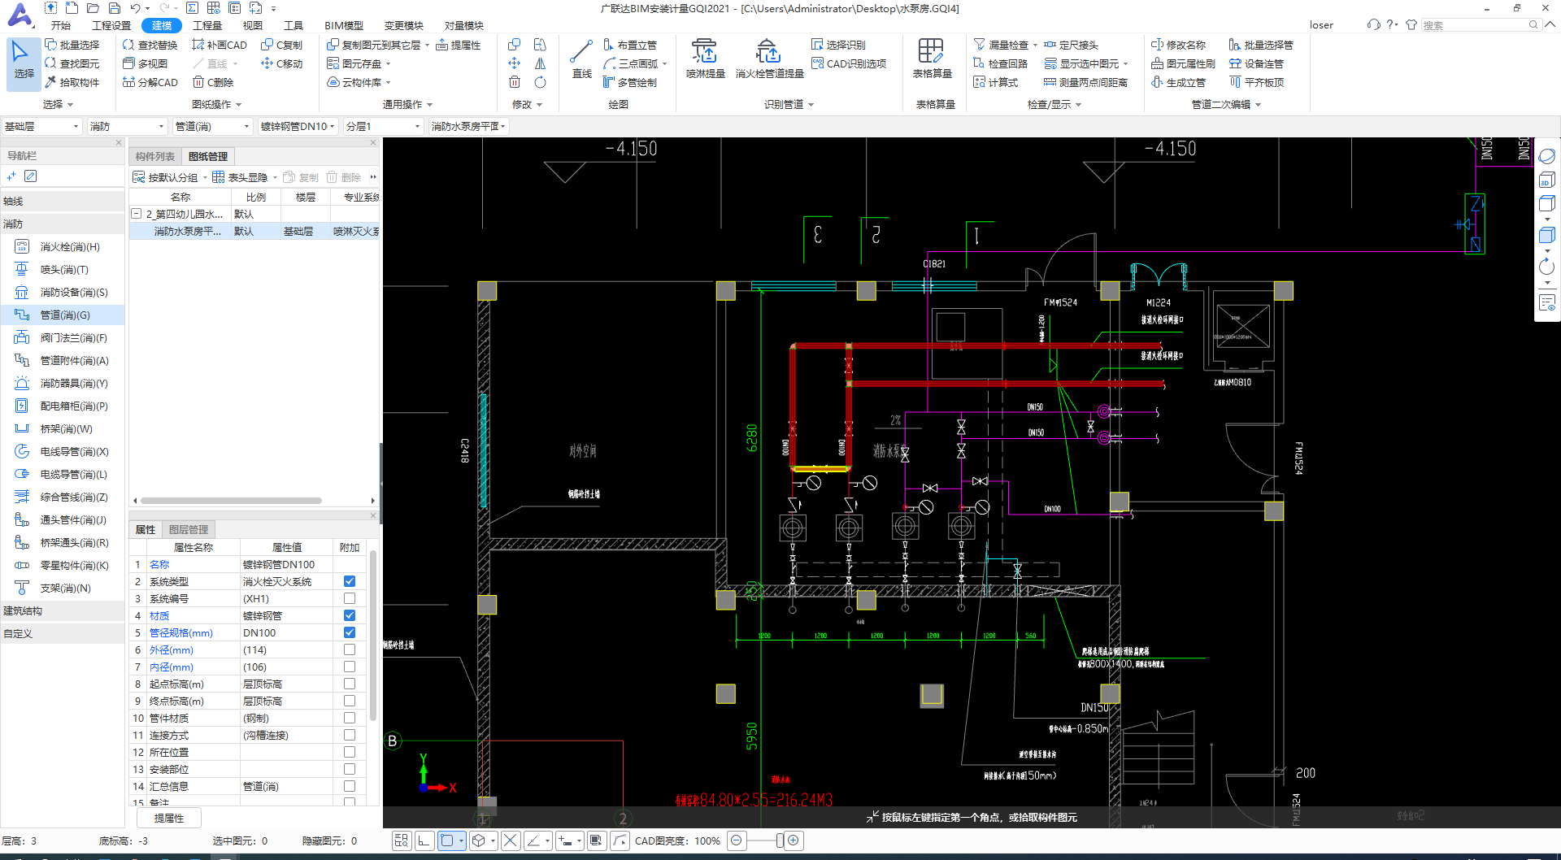Decrease CAD brightness with minus button
Viewport: 1561px width, 860px height.
pos(736,840)
